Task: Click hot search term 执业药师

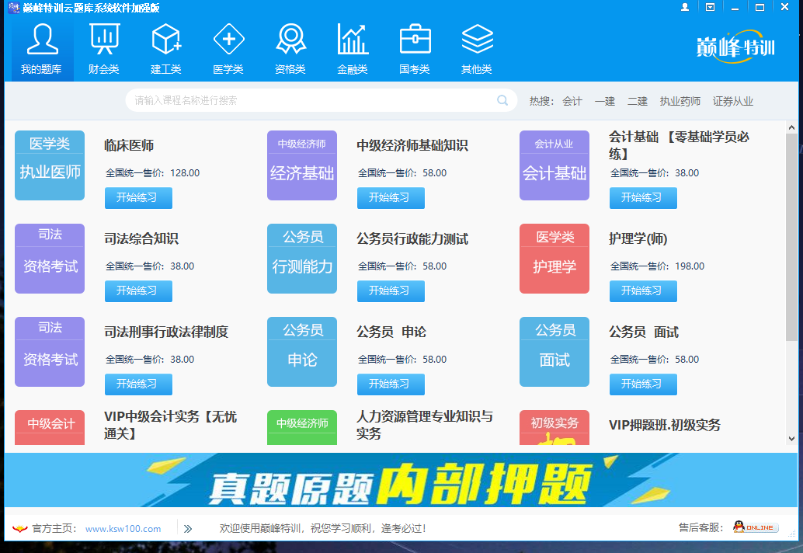Action: click(x=680, y=102)
